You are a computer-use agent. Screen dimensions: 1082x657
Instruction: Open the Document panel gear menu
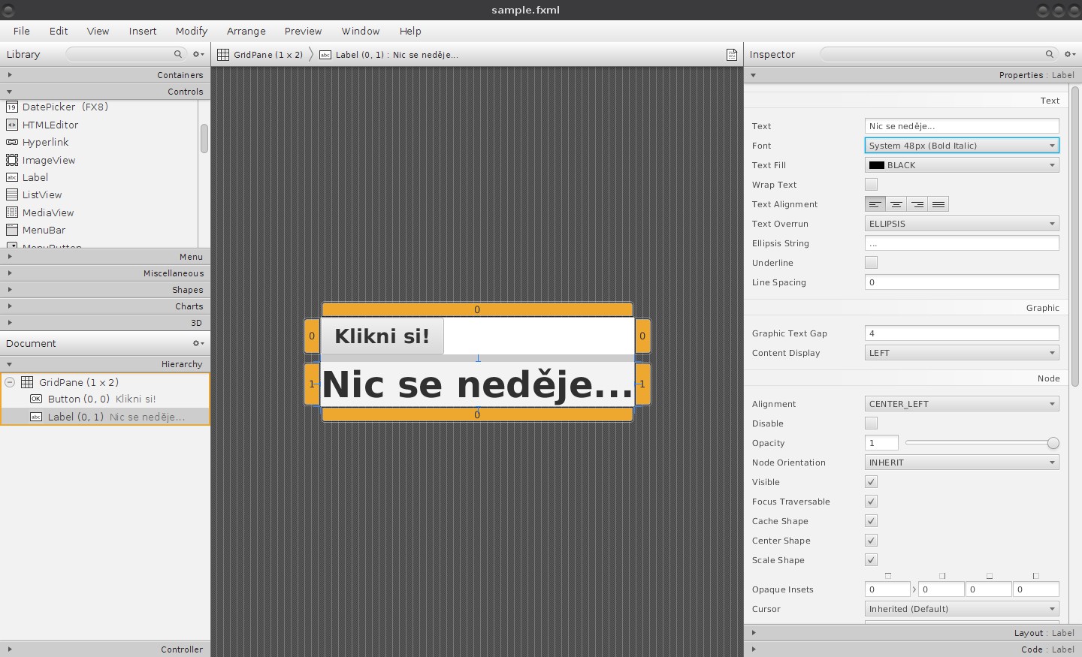pos(197,343)
